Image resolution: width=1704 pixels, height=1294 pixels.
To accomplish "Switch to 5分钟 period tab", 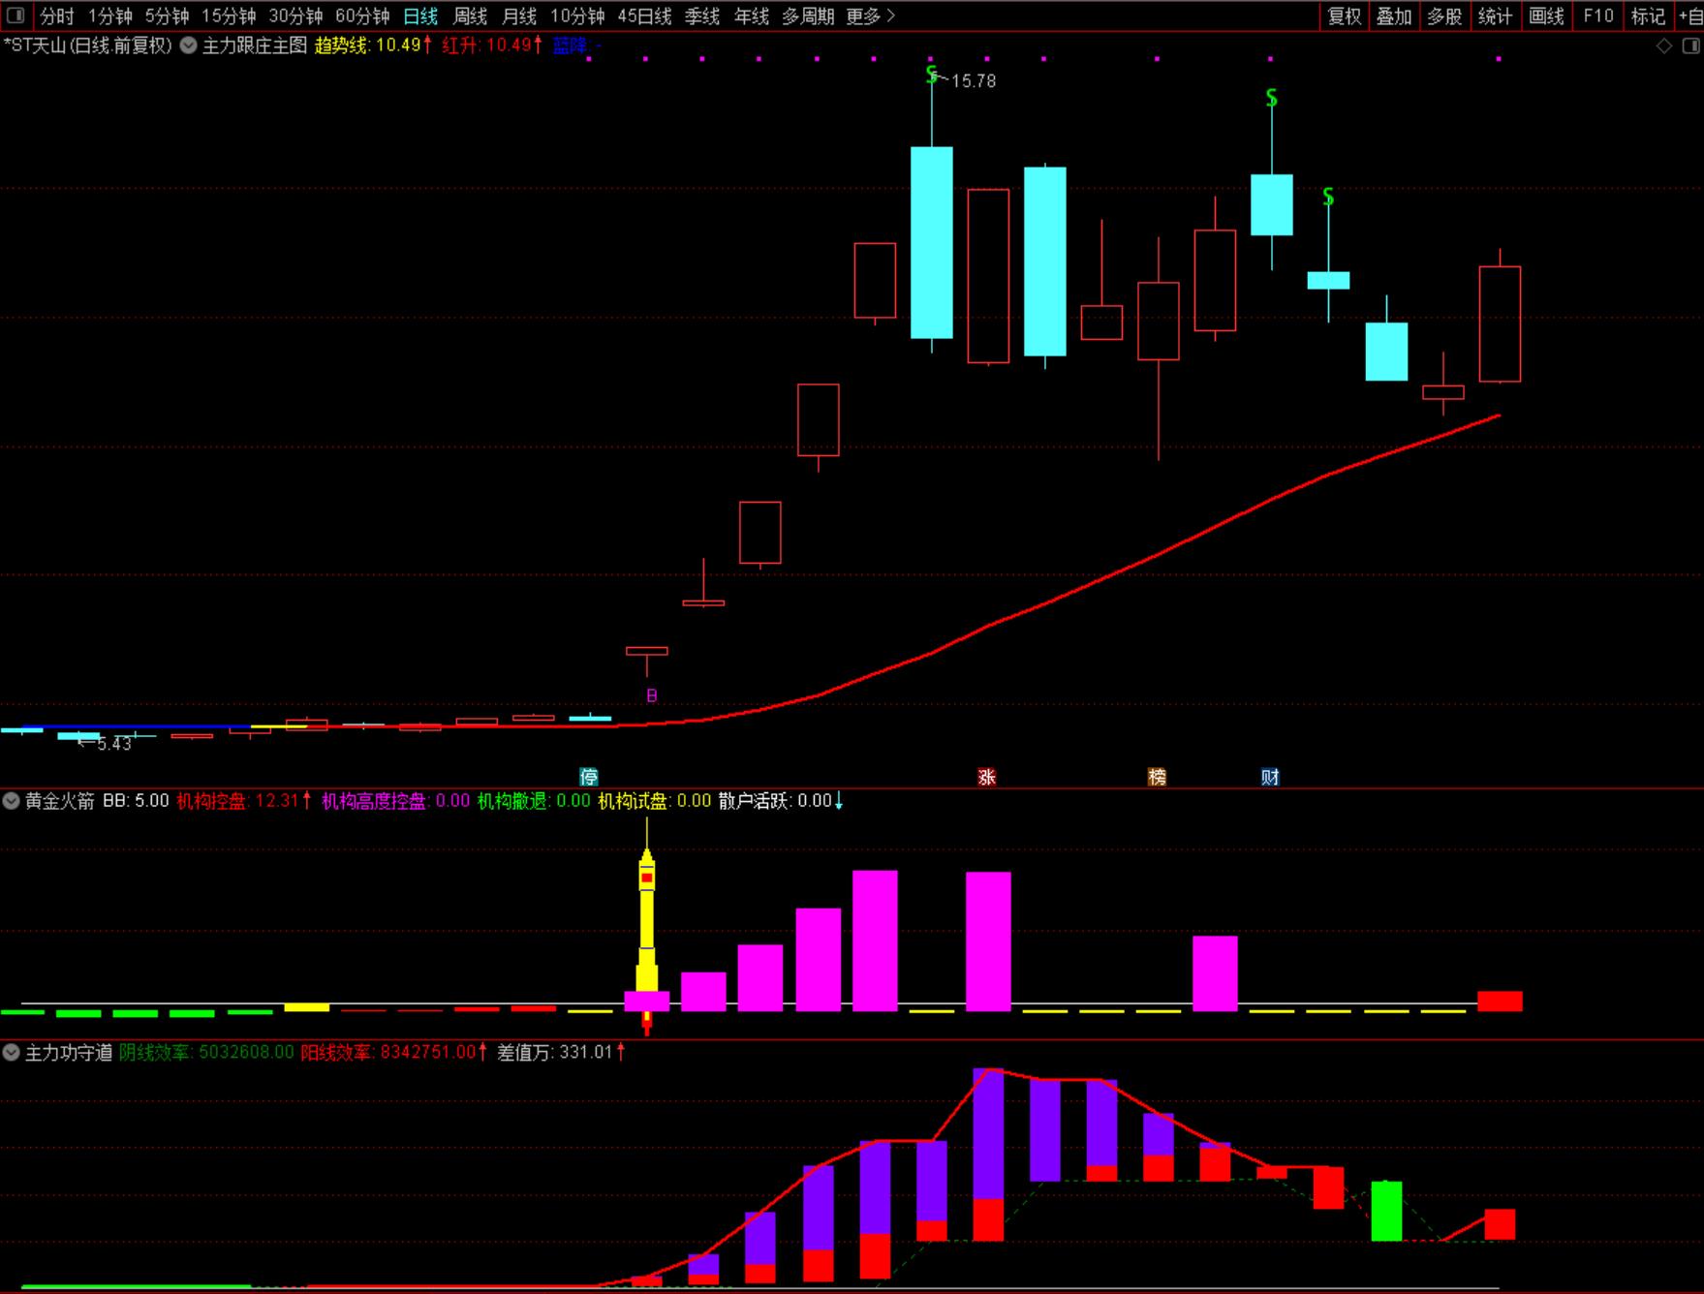I will click(x=167, y=16).
